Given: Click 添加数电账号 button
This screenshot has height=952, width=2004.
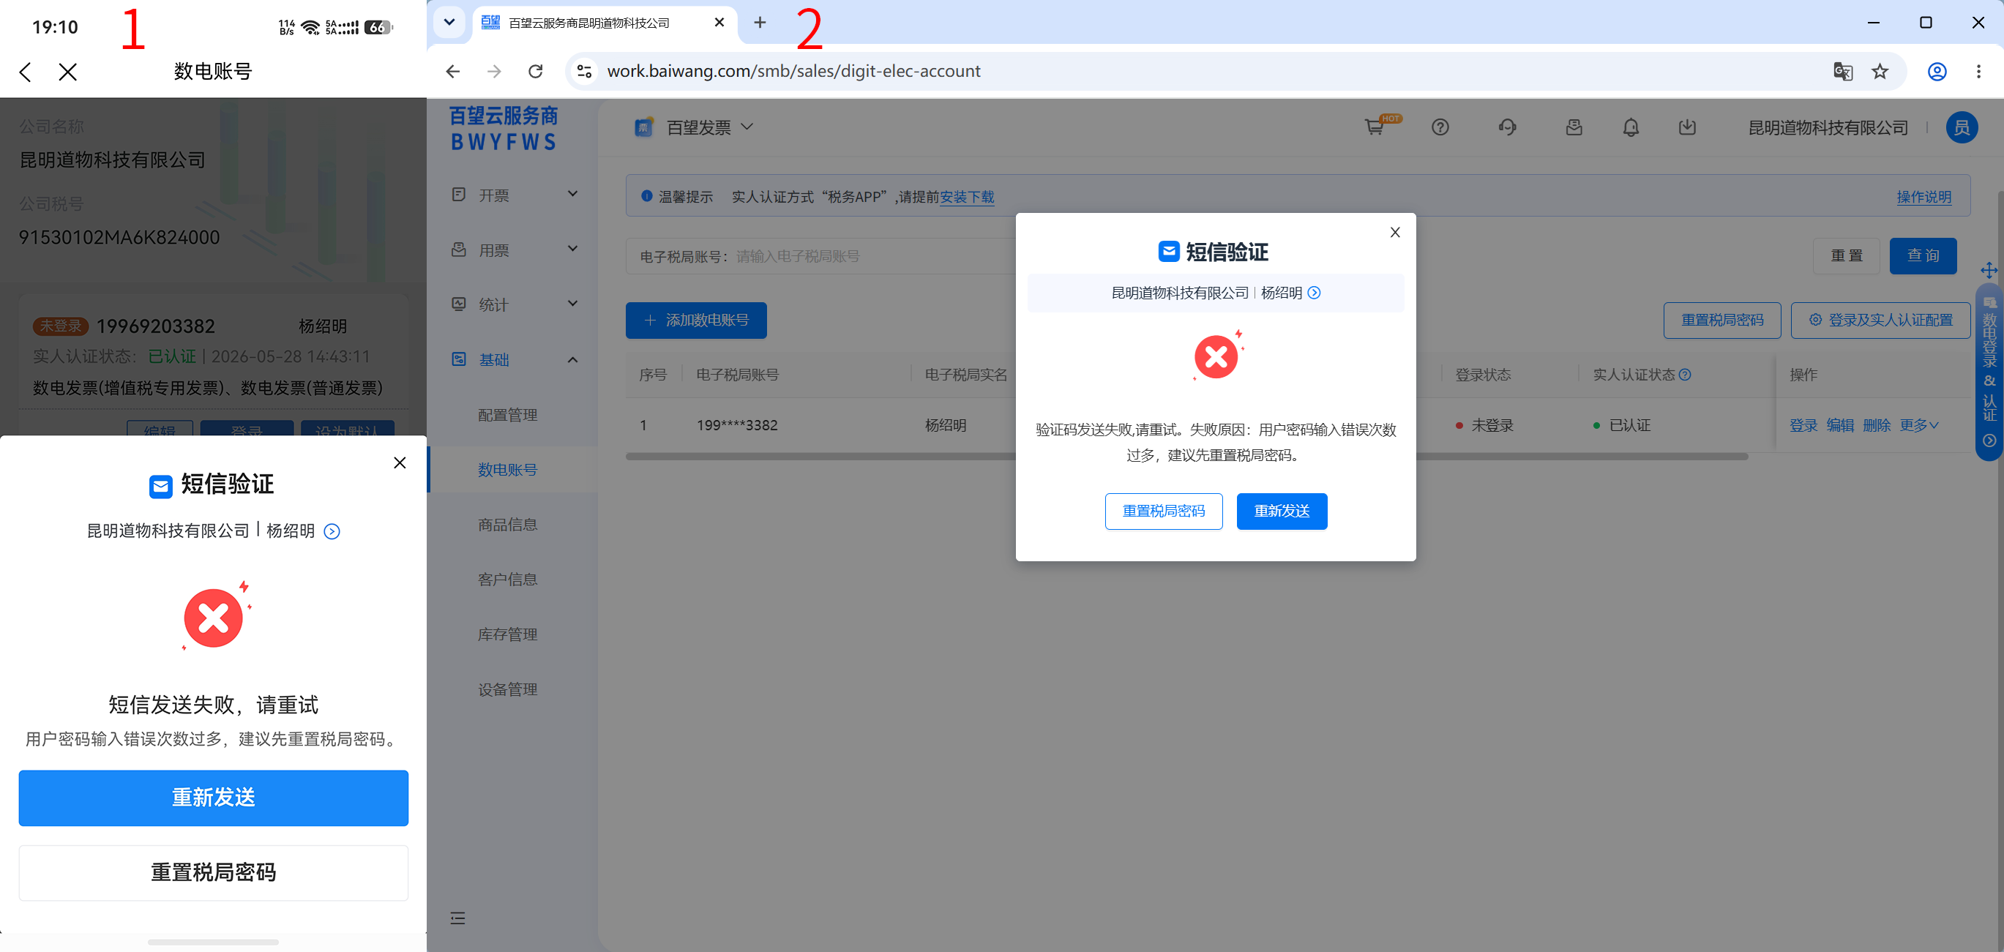Looking at the screenshot, I should click(695, 321).
